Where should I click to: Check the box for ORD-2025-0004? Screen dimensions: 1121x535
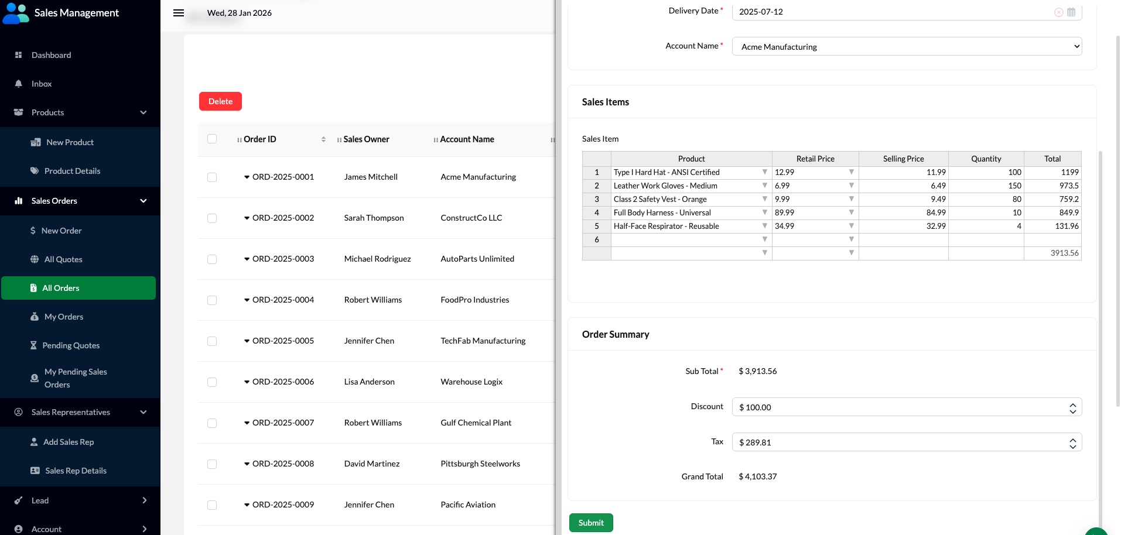pos(212,300)
